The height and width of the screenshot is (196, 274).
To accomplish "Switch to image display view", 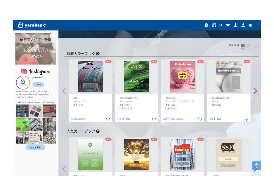I will 256,45.
